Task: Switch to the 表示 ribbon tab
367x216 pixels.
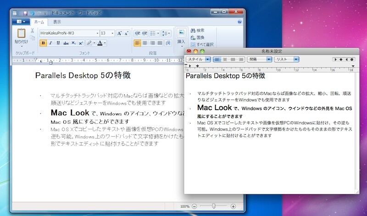Action: pos(57,22)
